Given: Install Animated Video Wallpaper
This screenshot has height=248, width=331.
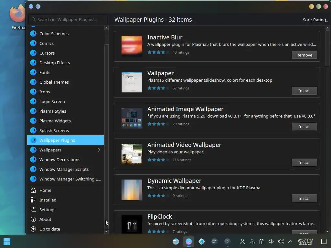Looking at the screenshot, I should pos(304,163).
